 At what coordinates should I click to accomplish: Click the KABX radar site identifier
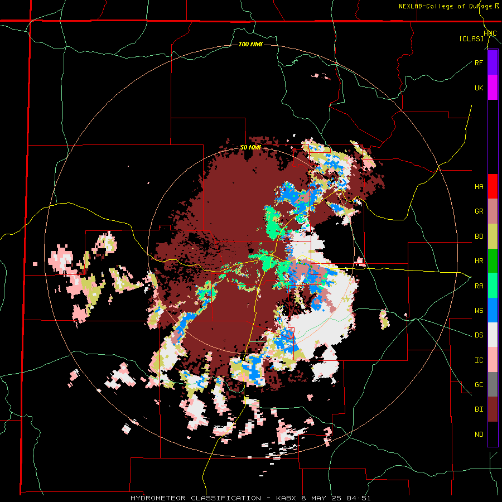tap(284, 498)
